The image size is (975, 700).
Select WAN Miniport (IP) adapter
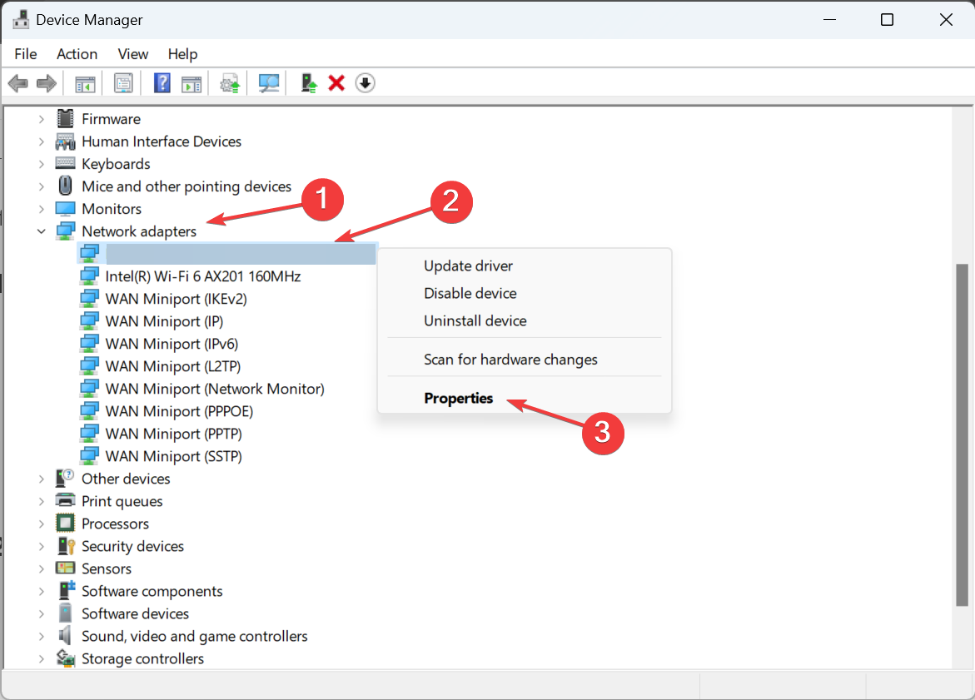click(x=164, y=320)
